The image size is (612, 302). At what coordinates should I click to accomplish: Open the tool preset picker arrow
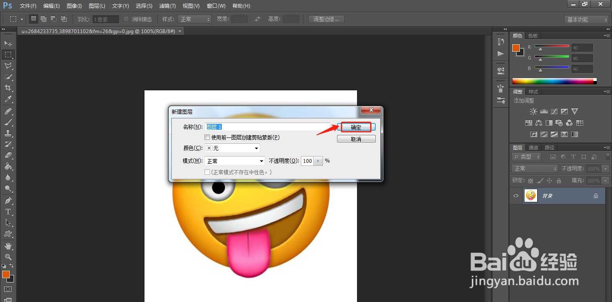point(22,19)
